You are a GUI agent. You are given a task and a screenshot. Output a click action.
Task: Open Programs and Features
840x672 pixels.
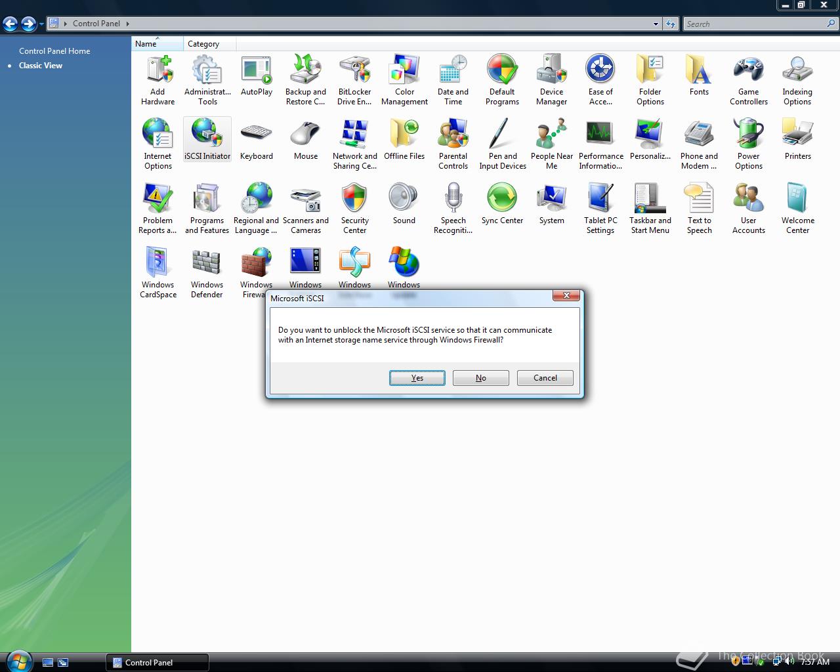(x=207, y=208)
